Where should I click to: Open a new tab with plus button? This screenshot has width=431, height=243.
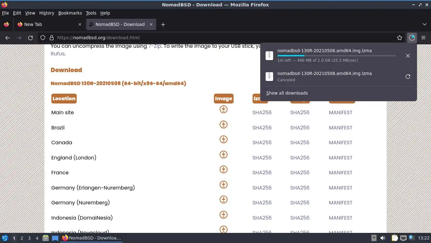coord(163,24)
